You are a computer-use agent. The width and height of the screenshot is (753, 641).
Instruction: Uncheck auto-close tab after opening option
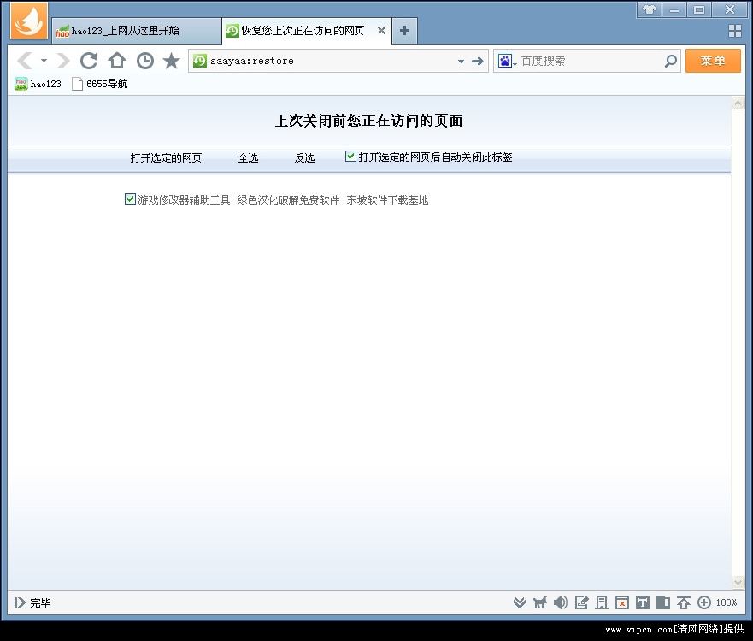(350, 157)
